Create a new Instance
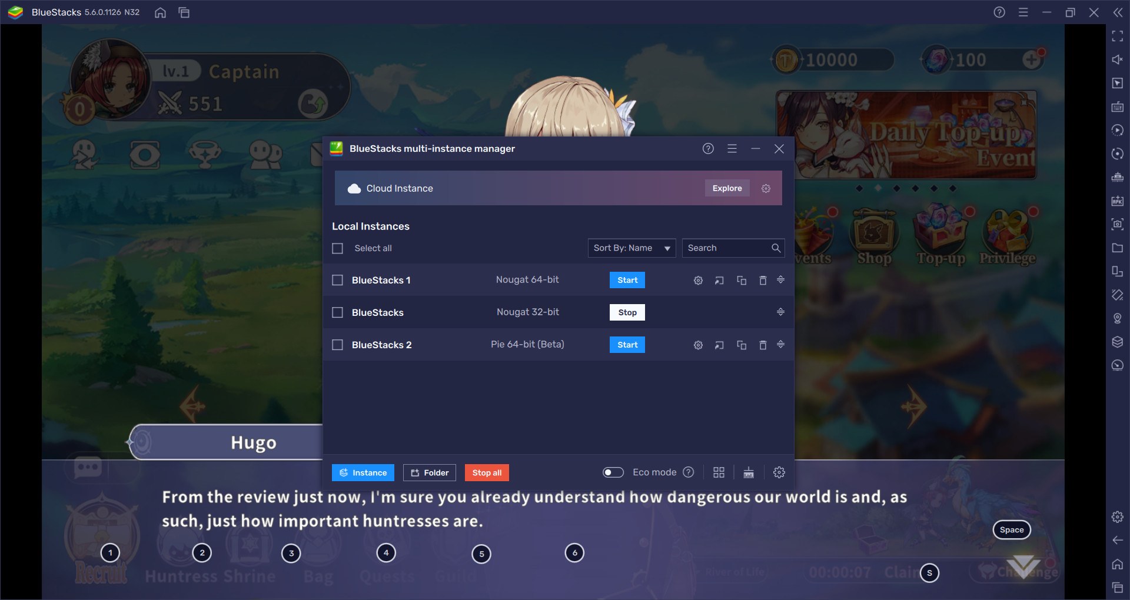The height and width of the screenshot is (600, 1130). (363, 473)
